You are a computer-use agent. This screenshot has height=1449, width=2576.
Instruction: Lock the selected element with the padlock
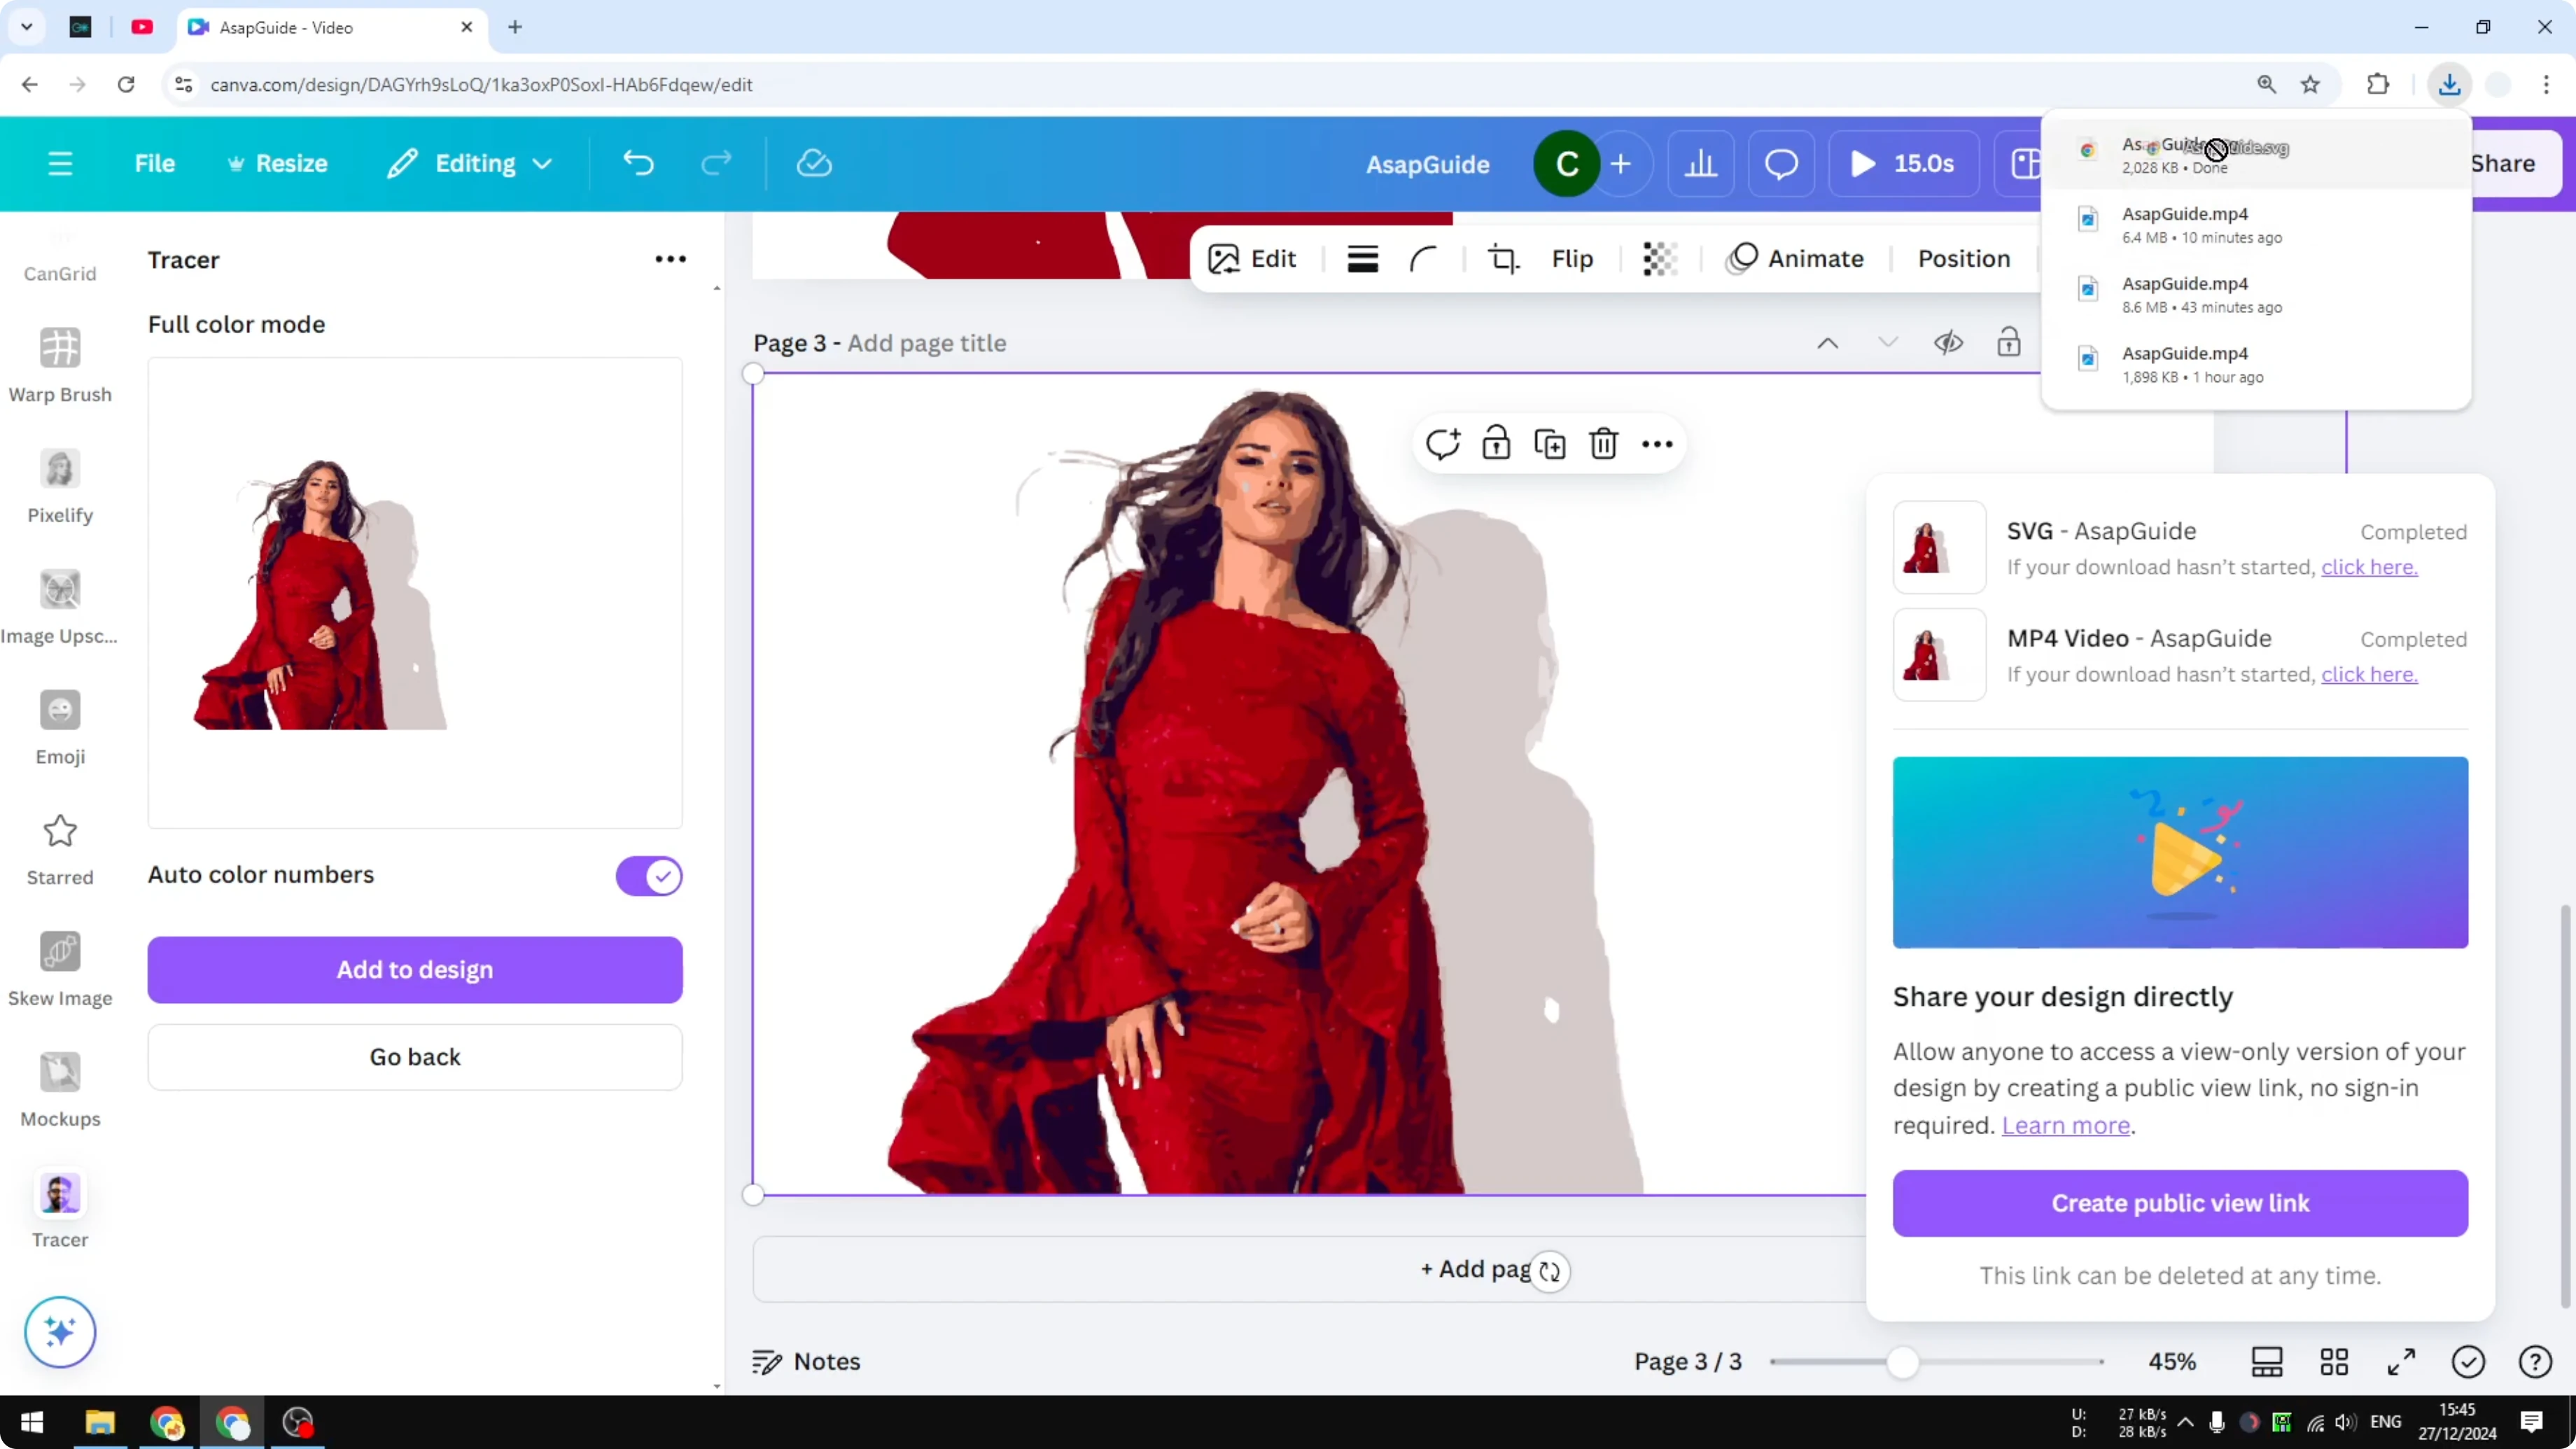[x=1496, y=443]
